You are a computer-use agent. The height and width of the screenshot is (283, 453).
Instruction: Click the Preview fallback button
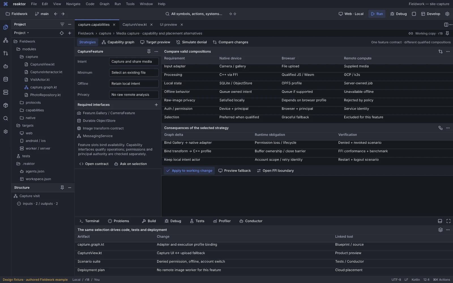coord(235,171)
